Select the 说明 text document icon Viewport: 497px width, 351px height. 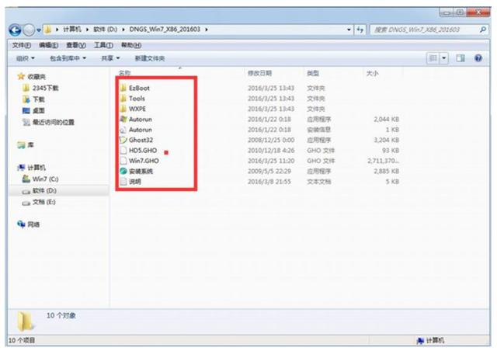[x=123, y=182]
